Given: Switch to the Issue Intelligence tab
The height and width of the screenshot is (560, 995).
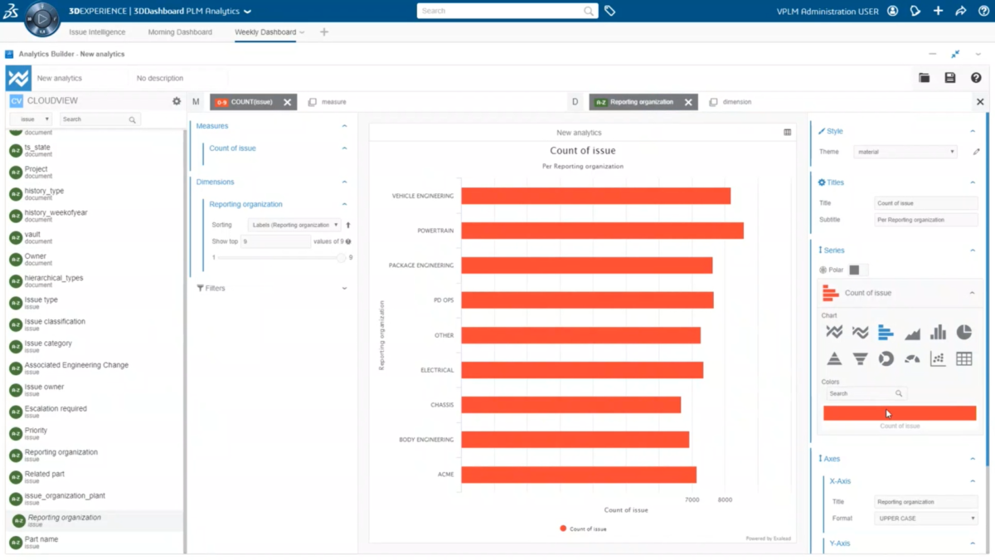Looking at the screenshot, I should click(x=97, y=32).
